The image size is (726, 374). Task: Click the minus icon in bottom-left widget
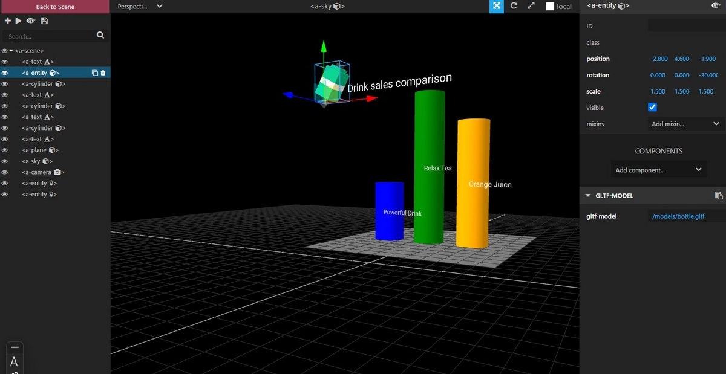click(15, 347)
